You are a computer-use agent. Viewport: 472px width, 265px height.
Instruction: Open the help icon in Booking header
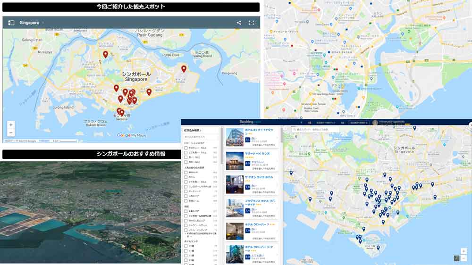tap(301, 123)
